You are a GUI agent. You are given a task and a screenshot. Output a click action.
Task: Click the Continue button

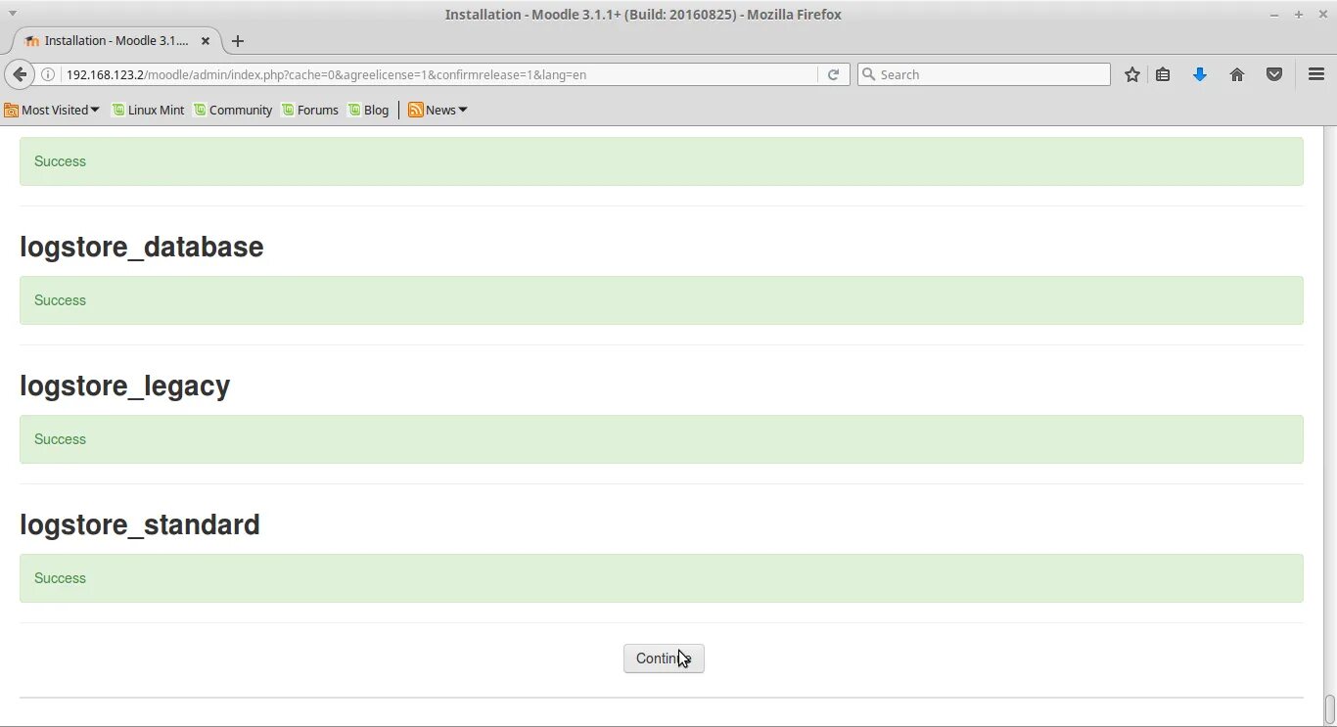[x=664, y=659]
